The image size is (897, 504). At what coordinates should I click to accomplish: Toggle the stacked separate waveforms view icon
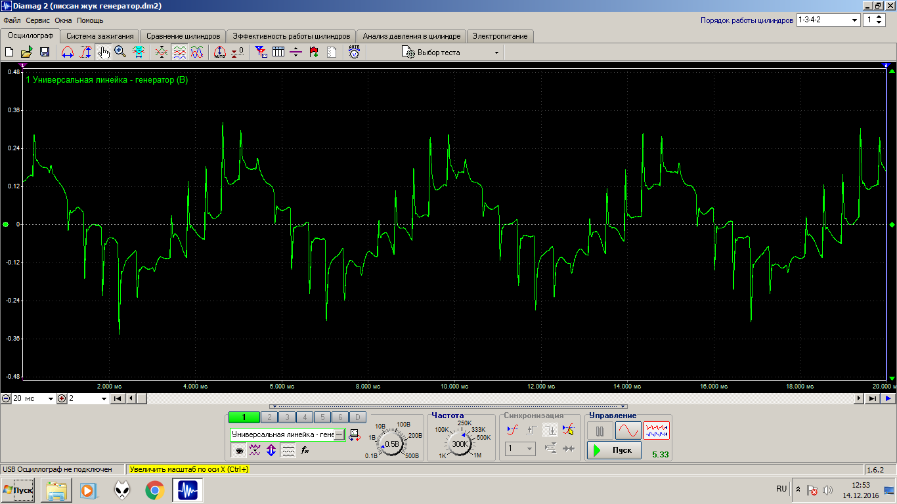[179, 52]
